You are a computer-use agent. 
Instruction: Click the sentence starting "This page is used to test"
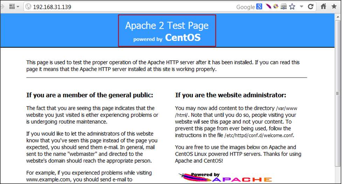tap(163, 66)
